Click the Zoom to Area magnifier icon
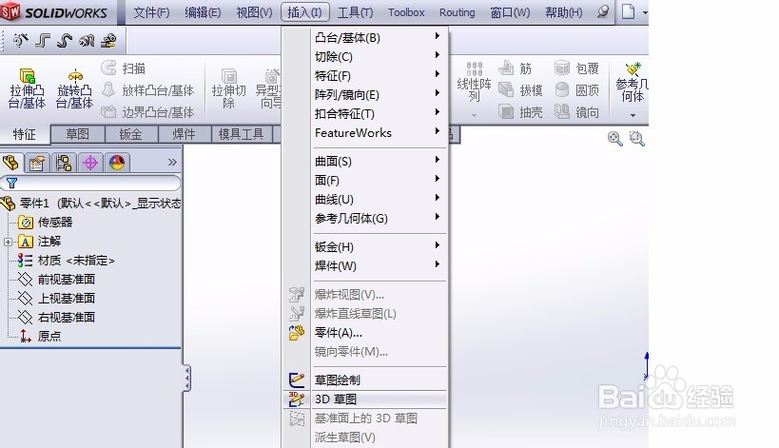 [x=637, y=139]
